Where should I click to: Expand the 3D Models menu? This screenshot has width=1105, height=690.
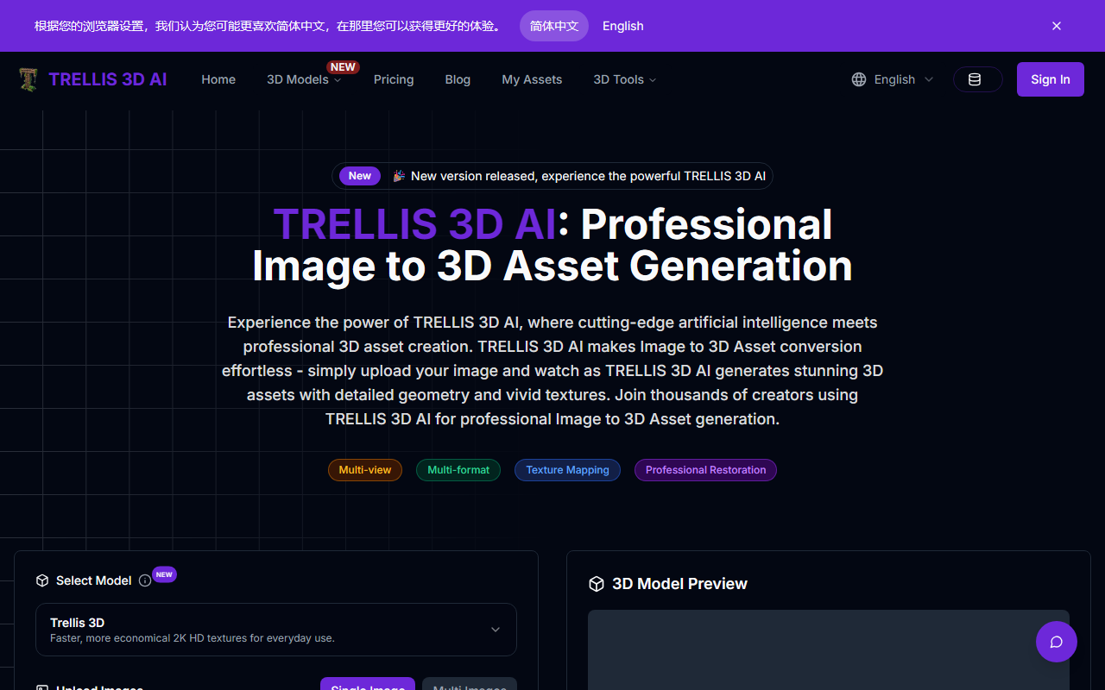pos(304,79)
